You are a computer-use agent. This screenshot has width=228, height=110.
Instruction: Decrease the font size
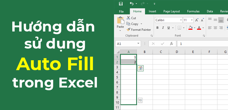click(x=202, y=20)
